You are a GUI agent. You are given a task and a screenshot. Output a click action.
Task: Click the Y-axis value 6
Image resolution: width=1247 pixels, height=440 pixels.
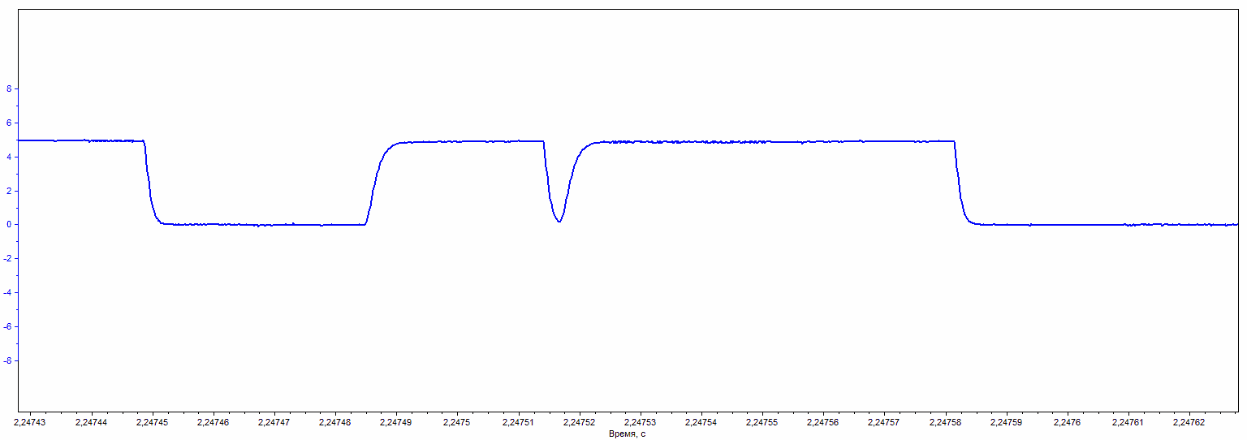[x=9, y=123]
